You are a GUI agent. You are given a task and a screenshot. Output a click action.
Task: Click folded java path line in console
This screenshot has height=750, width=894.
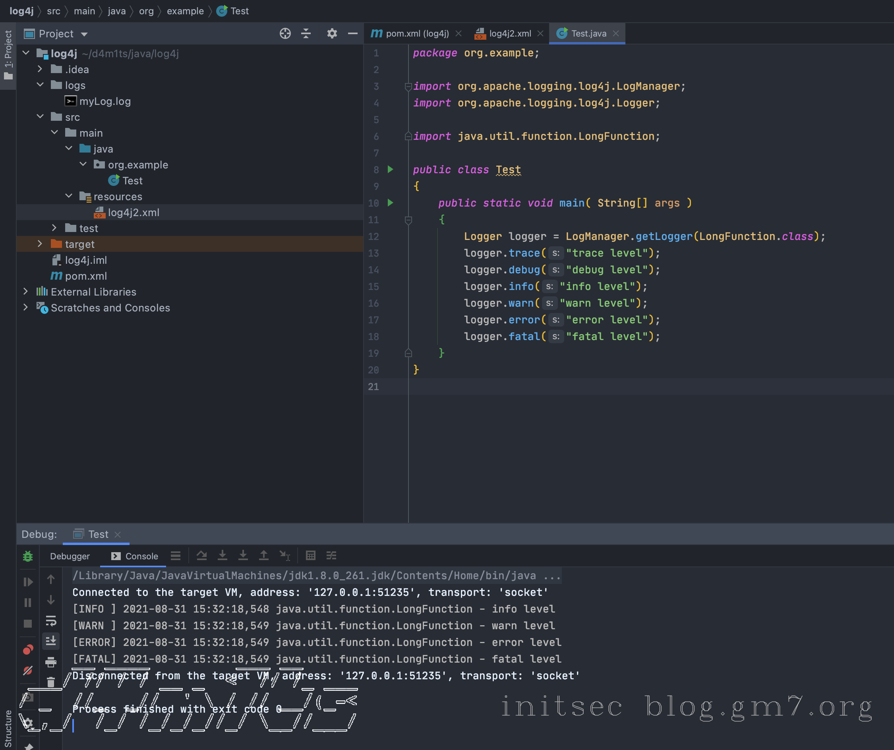(304, 576)
